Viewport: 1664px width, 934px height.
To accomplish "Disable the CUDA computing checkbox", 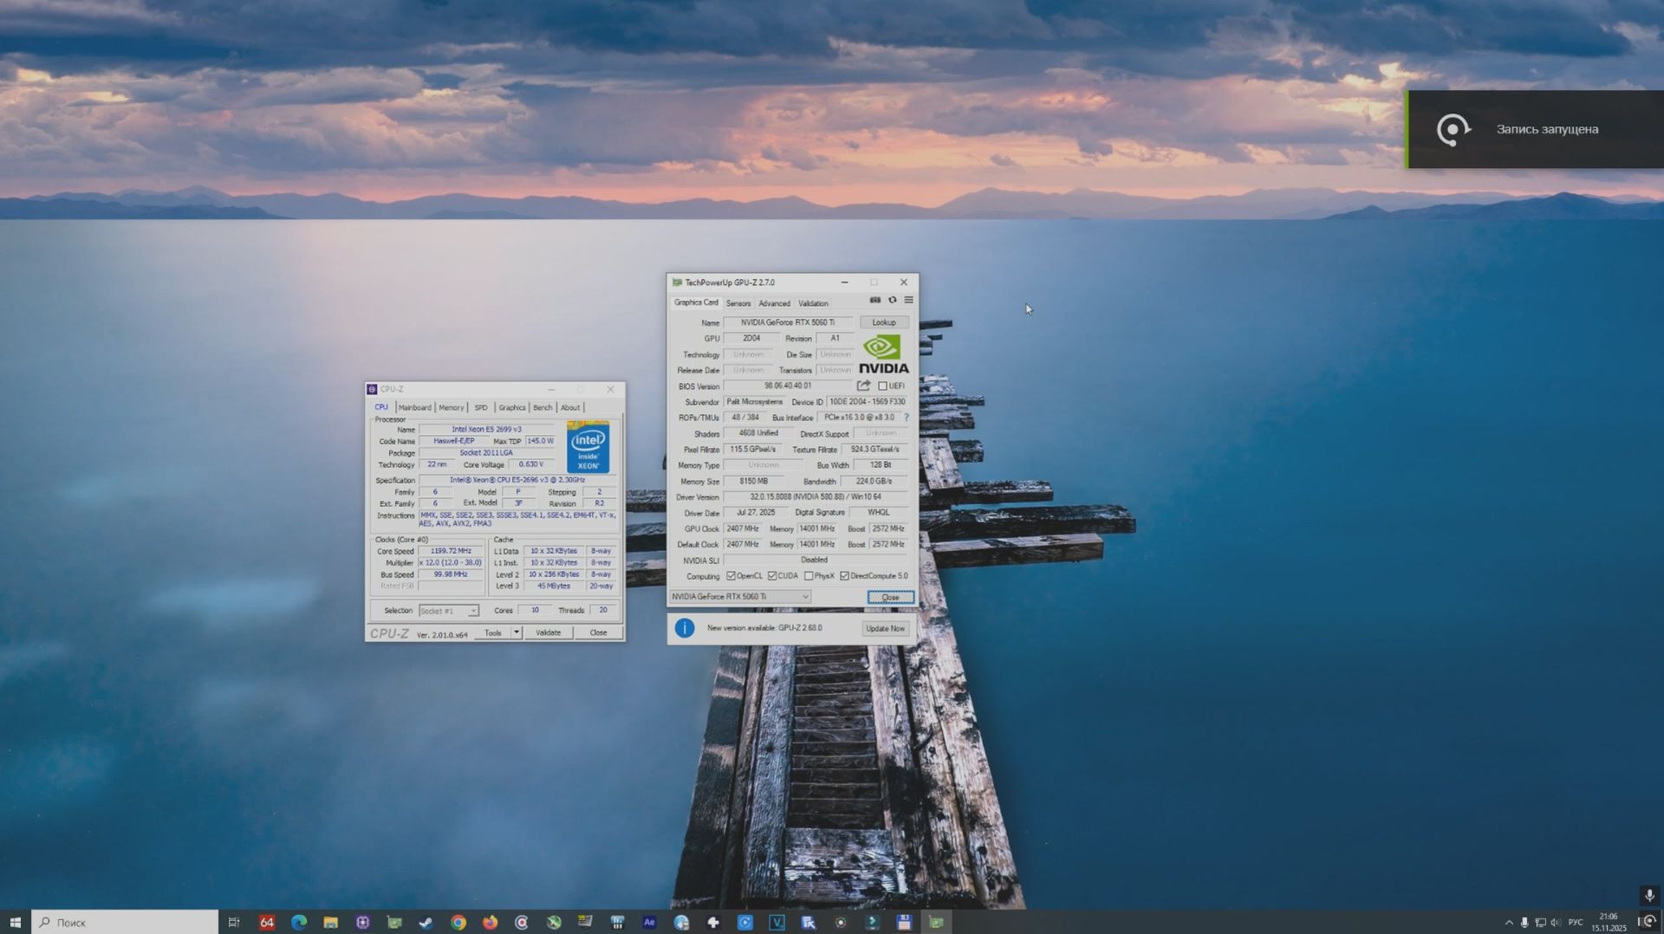I will [x=771, y=575].
